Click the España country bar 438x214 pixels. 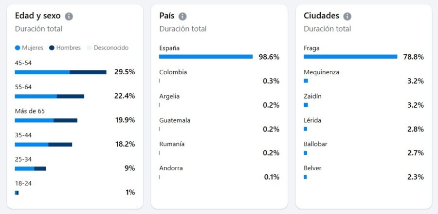click(x=205, y=57)
